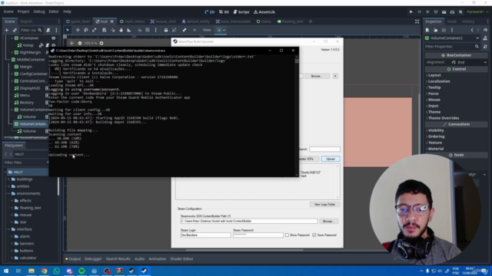Select the Ruler Mode tool
This screenshot has height=276, width=492.
tap(129, 30)
